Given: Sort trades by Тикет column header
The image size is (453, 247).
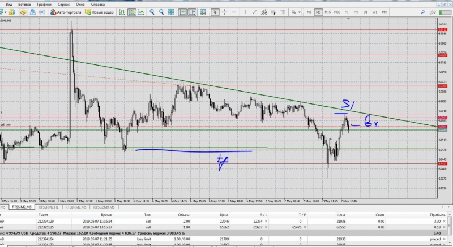Looking at the screenshot, I should coord(43,215).
